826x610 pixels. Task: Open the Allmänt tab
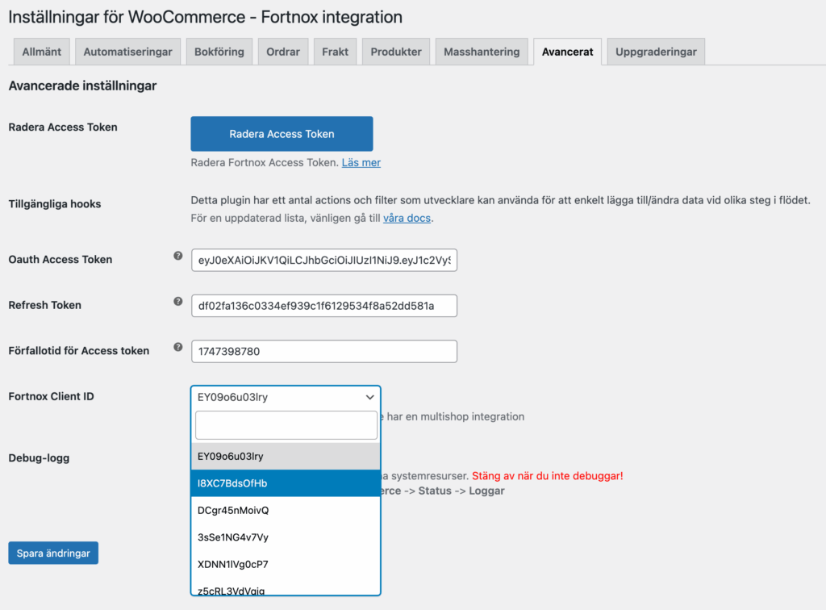(42, 52)
